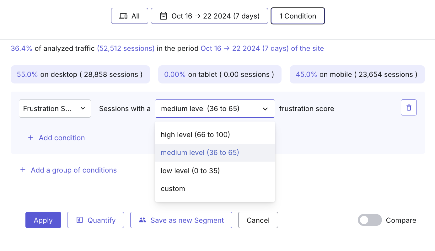Click the frustration level dropdown chevron arrow

(x=265, y=109)
